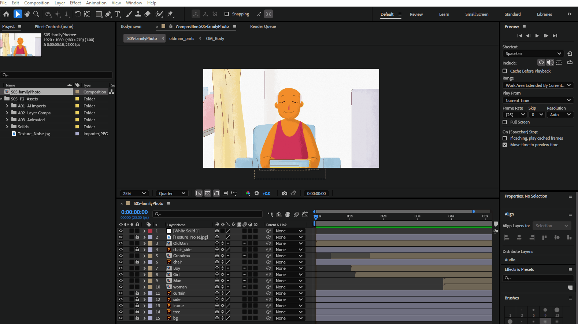
Task: Toggle the graph editor icon in timeline
Action: pos(305,214)
